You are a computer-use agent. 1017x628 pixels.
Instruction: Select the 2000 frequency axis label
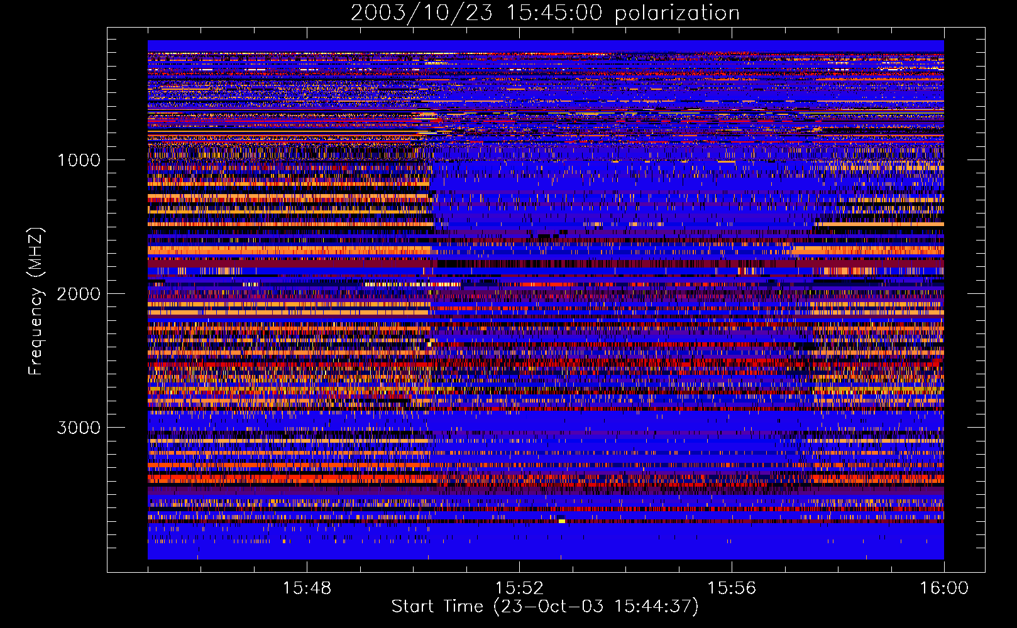[79, 294]
